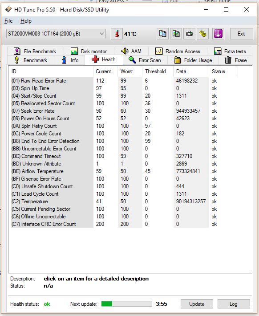Click the copy screenshot to clipboard icon
The width and height of the screenshot is (259, 316).
176,34
